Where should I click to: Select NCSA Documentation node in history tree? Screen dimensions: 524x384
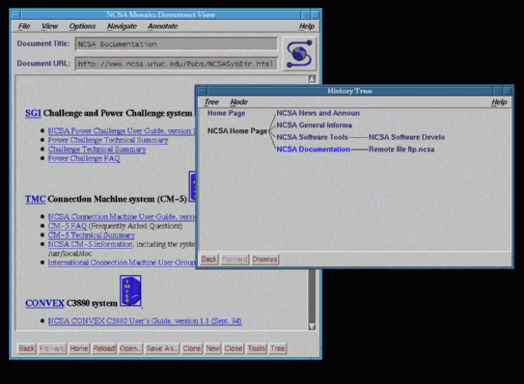click(x=313, y=150)
